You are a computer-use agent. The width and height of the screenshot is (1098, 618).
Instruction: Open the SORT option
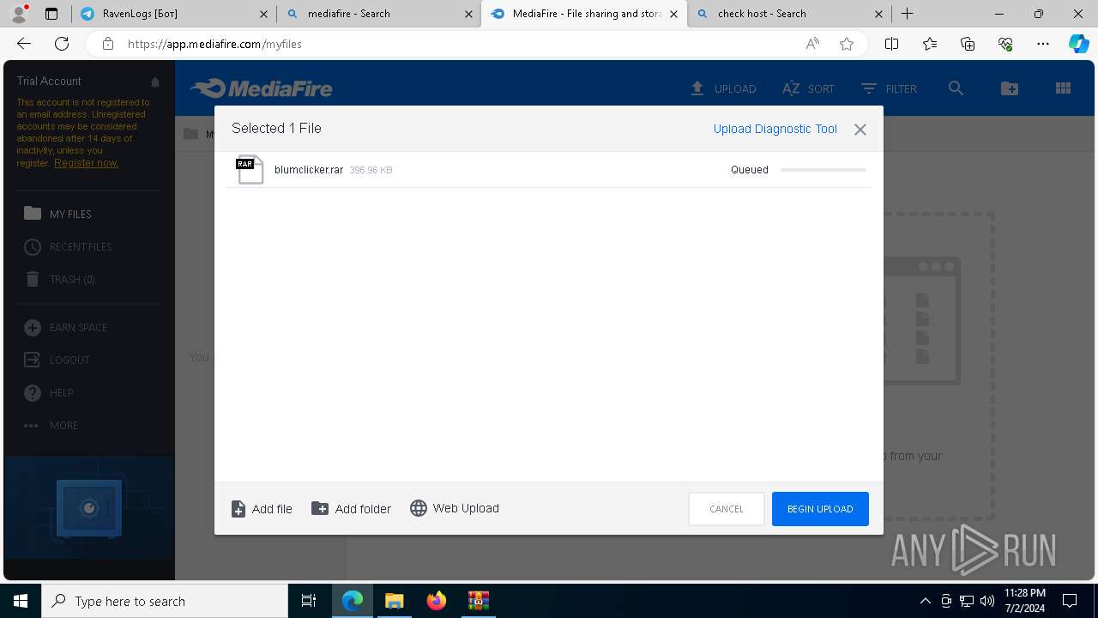click(x=808, y=88)
